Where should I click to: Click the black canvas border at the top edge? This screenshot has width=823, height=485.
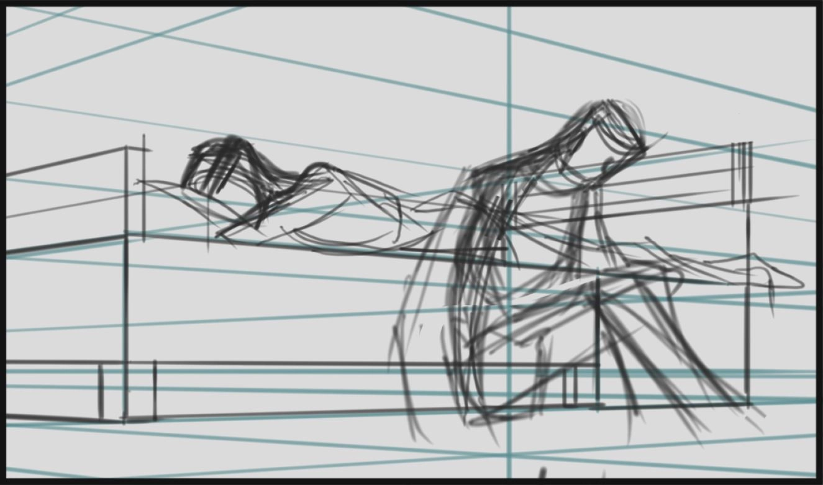tap(410, 3)
